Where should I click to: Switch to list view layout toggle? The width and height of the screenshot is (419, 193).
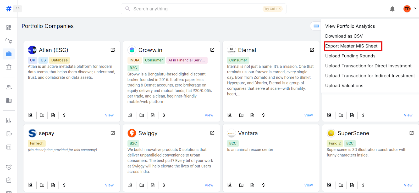click(316, 26)
